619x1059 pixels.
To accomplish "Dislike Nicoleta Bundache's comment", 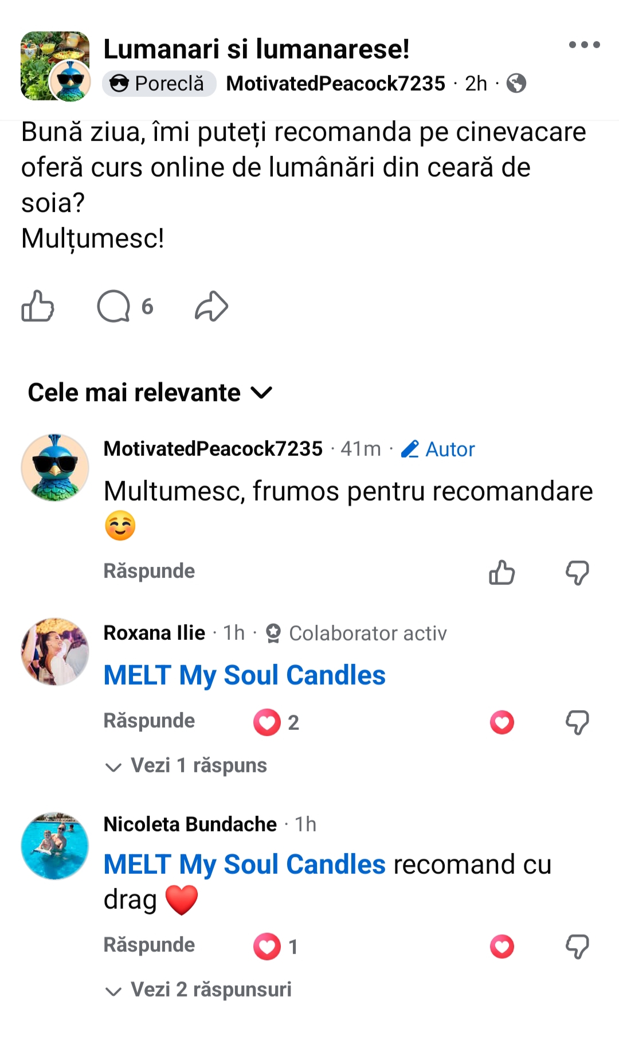I will pos(577,947).
